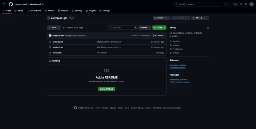Open the footer Terms link
The height and width of the screenshot is (129, 256).
point(98,108)
